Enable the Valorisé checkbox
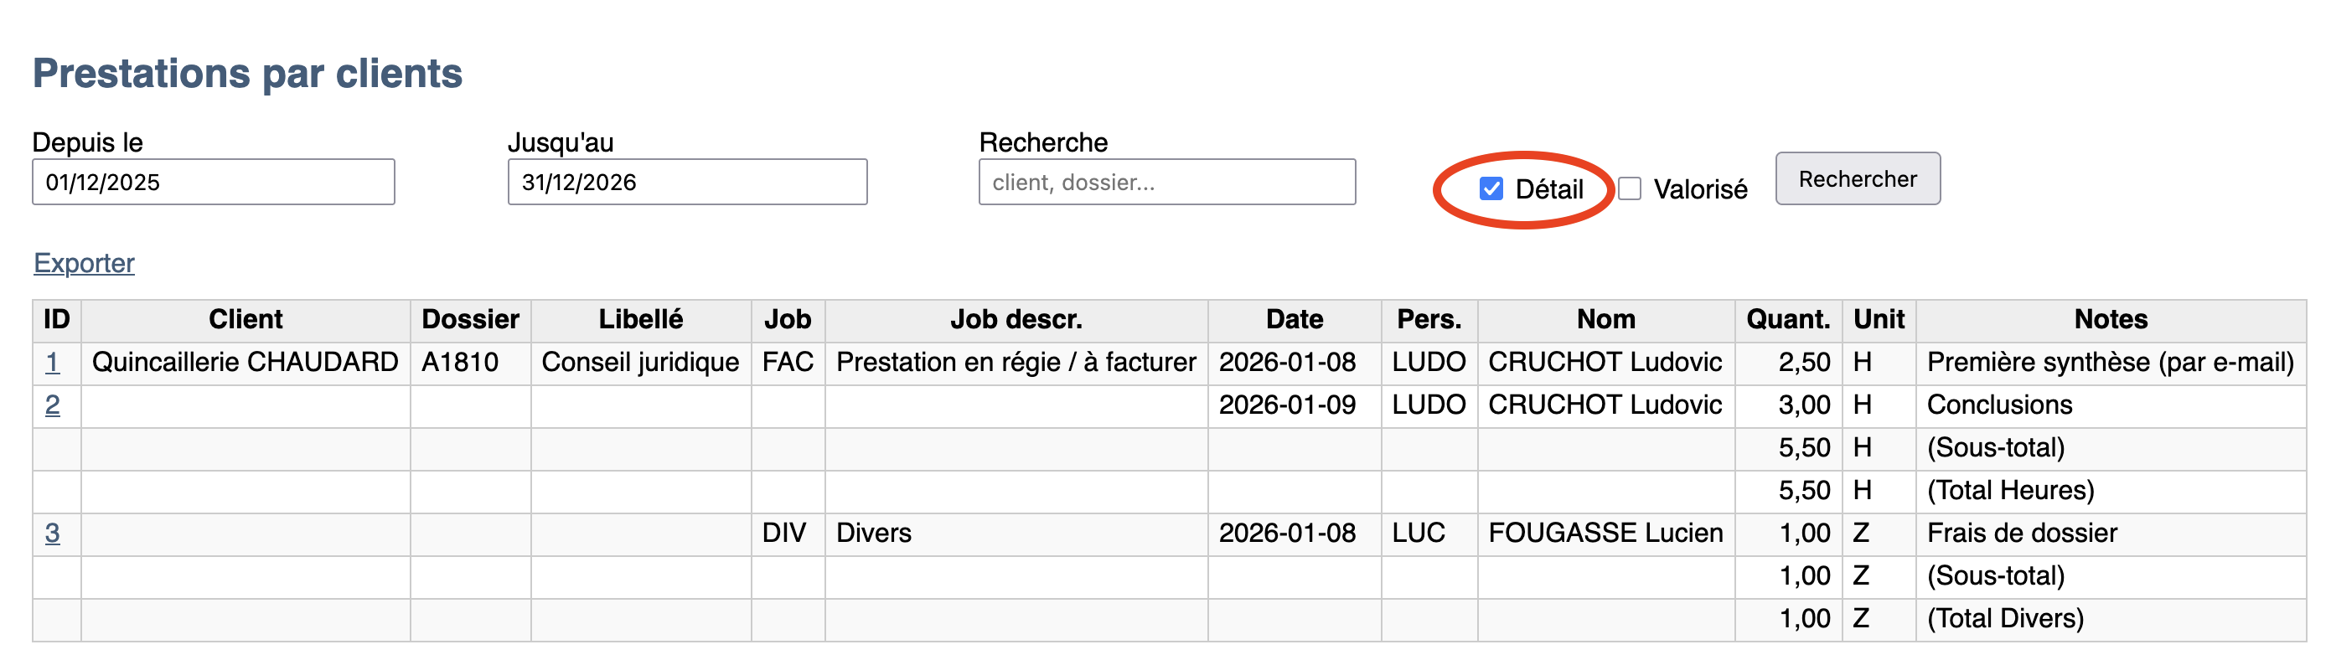The width and height of the screenshot is (2331, 660). coord(1630,188)
